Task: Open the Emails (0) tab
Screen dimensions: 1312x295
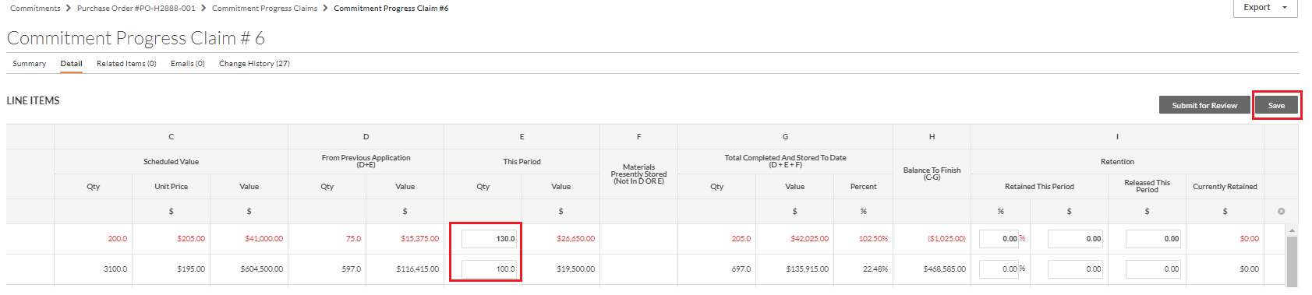Action: point(188,64)
